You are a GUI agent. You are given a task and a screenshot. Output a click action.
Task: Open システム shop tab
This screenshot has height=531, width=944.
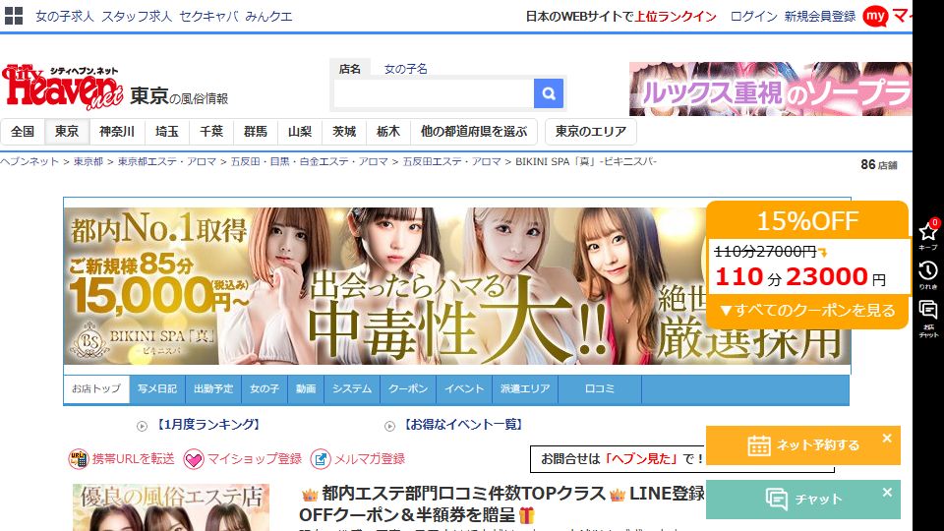[352, 389]
